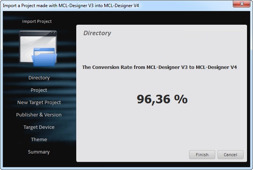Jump to the Publisher & Version step
The height and width of the screenshot is (170, 253).
(x=39, y=115)
